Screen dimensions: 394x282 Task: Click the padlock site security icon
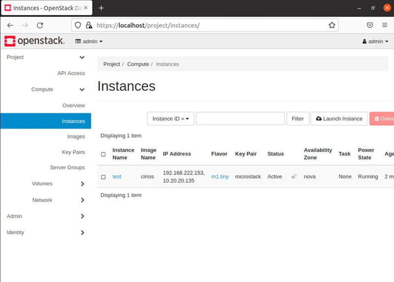click(x=89, y=25)
